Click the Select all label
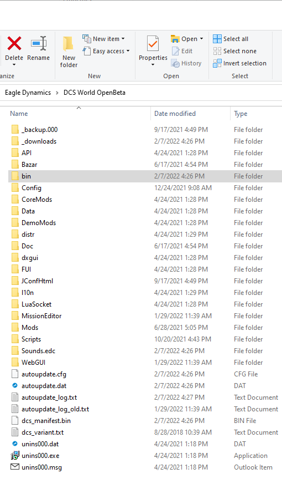The image size is (282, 479). (236, 39)
